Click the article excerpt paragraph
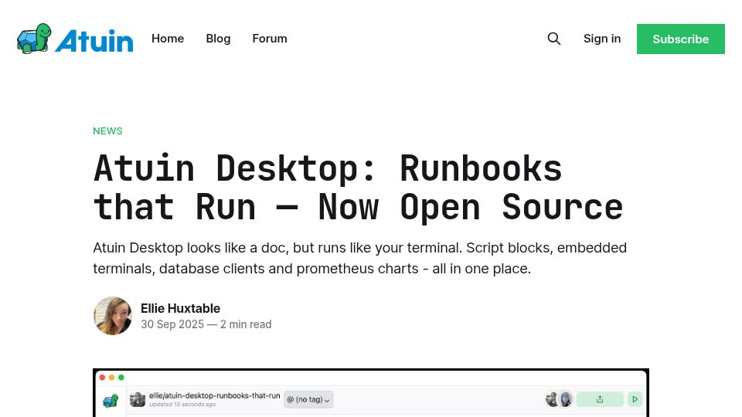 click(x=359, y=258)
